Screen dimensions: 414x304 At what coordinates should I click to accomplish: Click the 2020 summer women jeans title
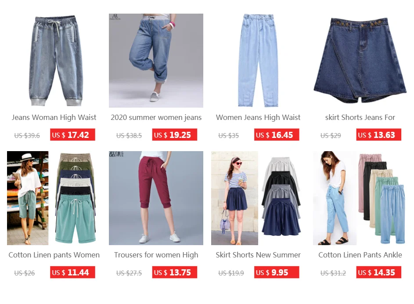click(156, 117)
